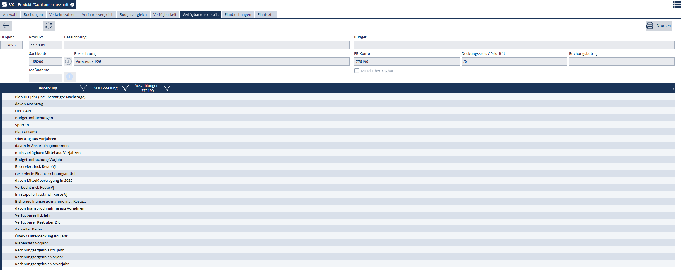Switch to the Budgetvergleich tab
The image size is (683, 270).
coord(133,14)
